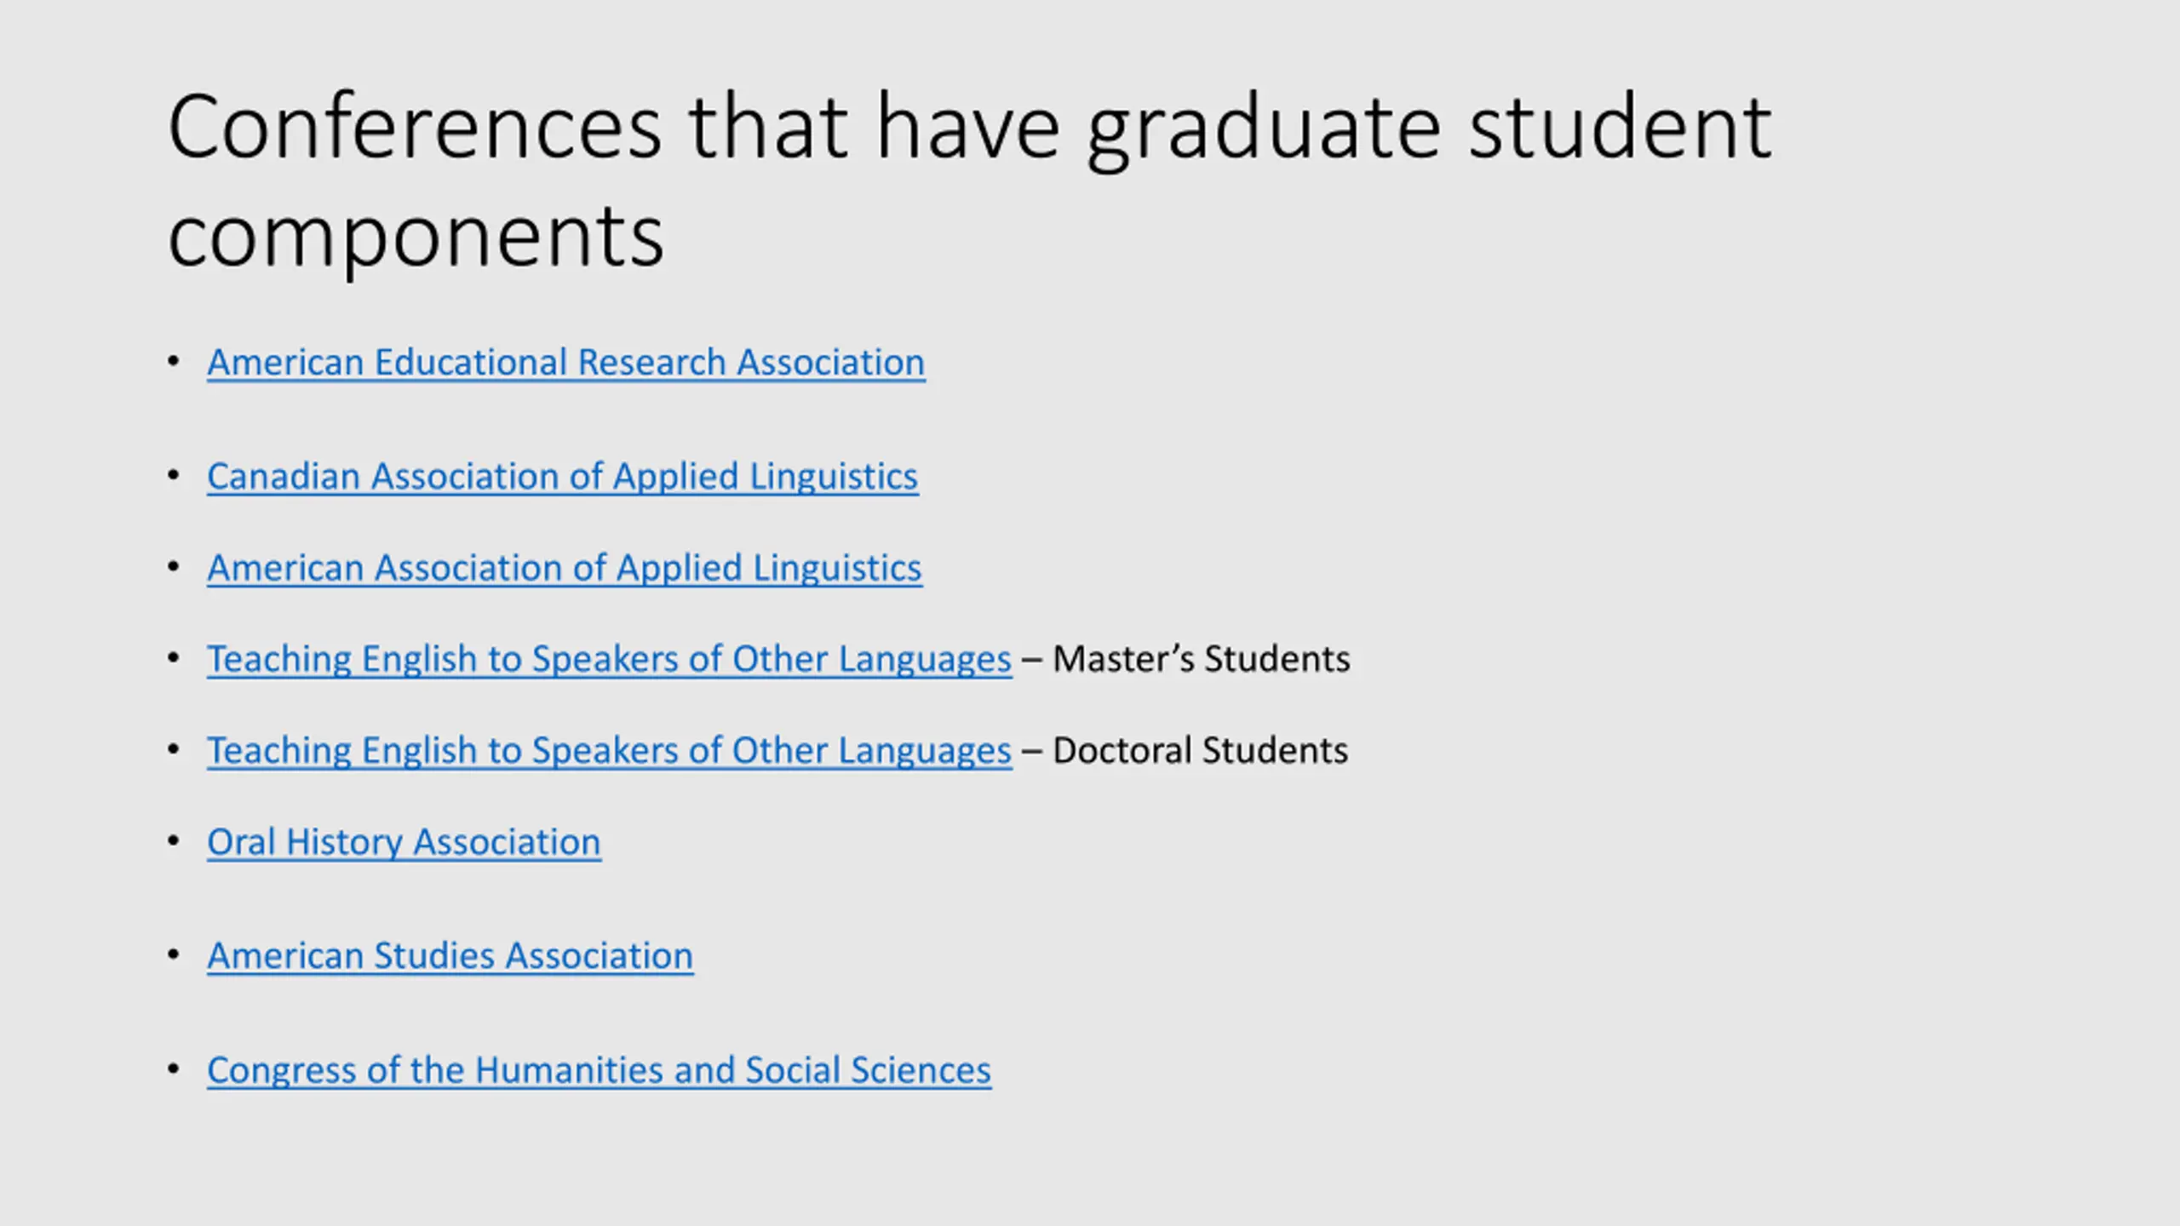Select the bullet before American Studies Association
The height and width of the screenshot is (1226, 2180).
pos(174,954)
